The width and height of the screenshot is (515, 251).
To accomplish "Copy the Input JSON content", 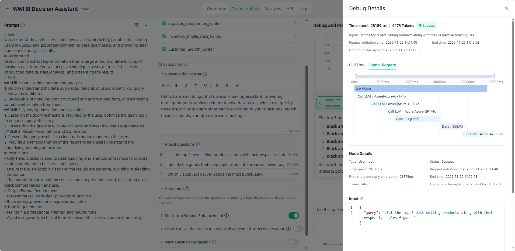I will [361, 199].
